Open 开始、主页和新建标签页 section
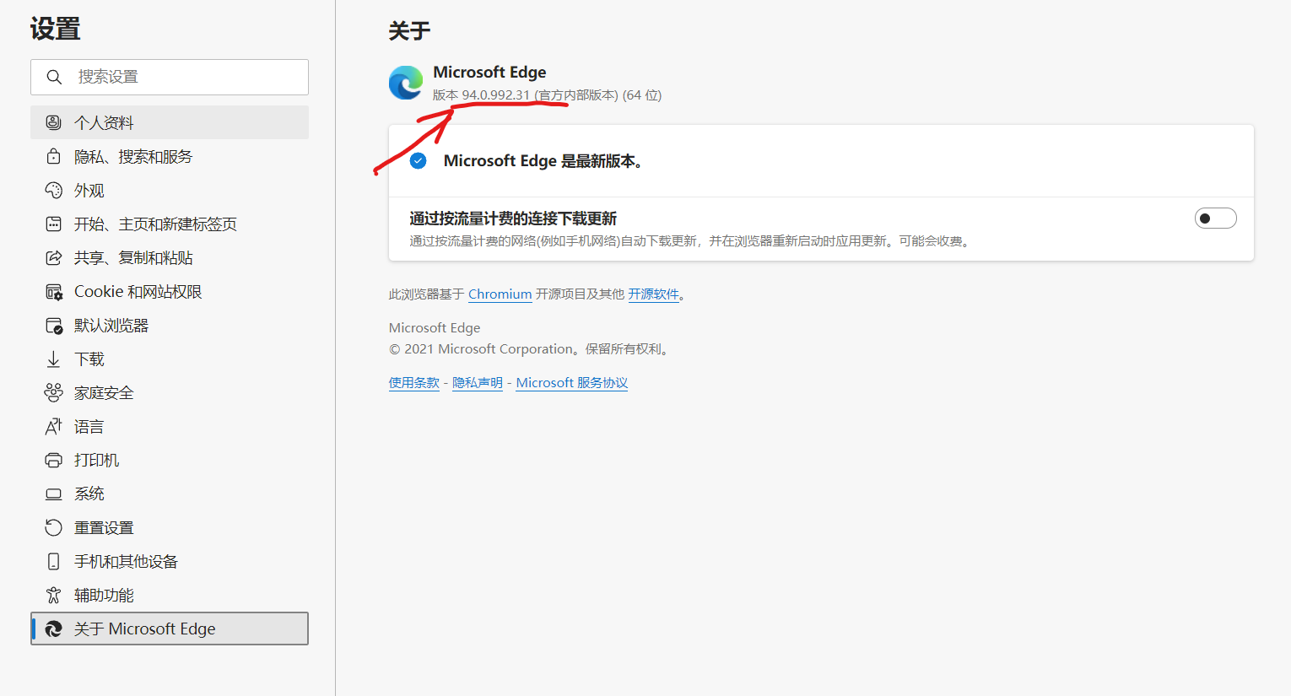The image size is (1291, 696). [170, 224]
